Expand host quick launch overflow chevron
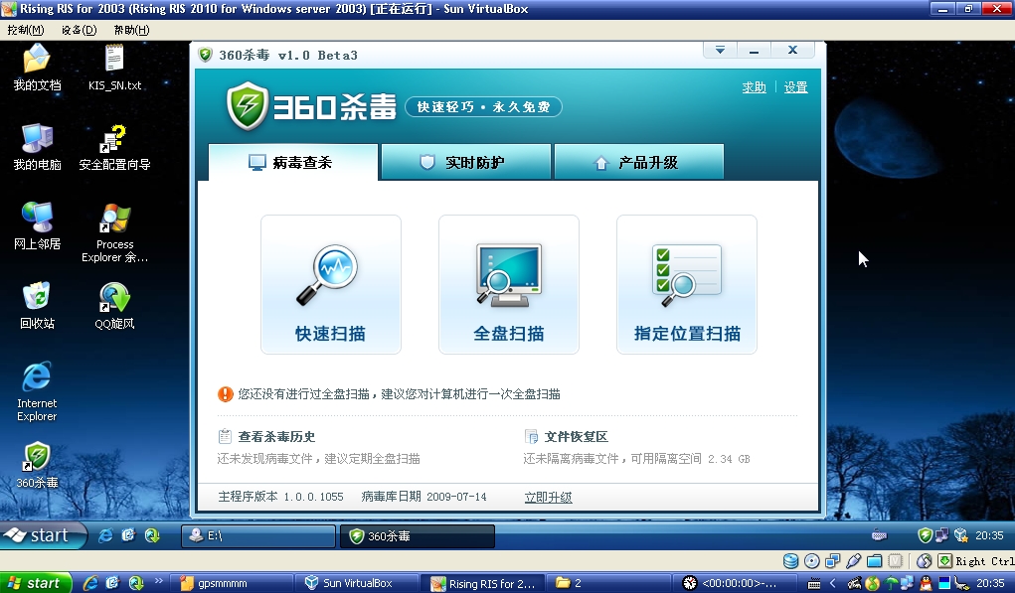This screenshot has width=1015, height=593. [x=159, y=582]
